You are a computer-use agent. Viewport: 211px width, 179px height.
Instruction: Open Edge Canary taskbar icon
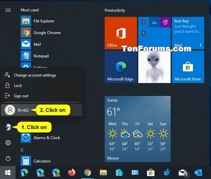tap(56, 173)
